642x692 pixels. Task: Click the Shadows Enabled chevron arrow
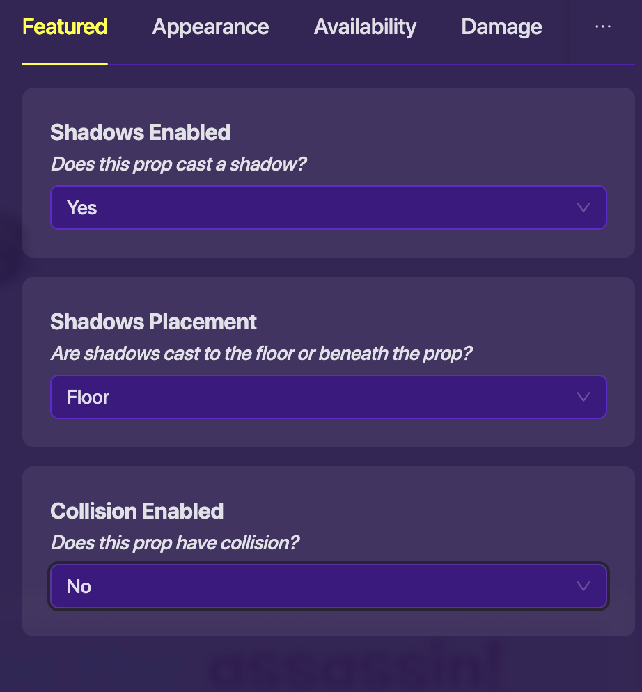point(584,207)
